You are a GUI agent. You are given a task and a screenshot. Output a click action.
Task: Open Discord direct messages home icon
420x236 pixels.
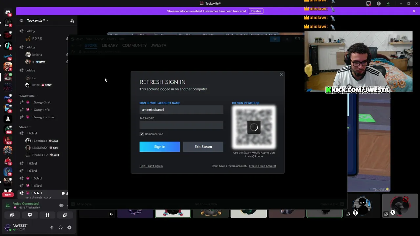(x=8, y=13)
